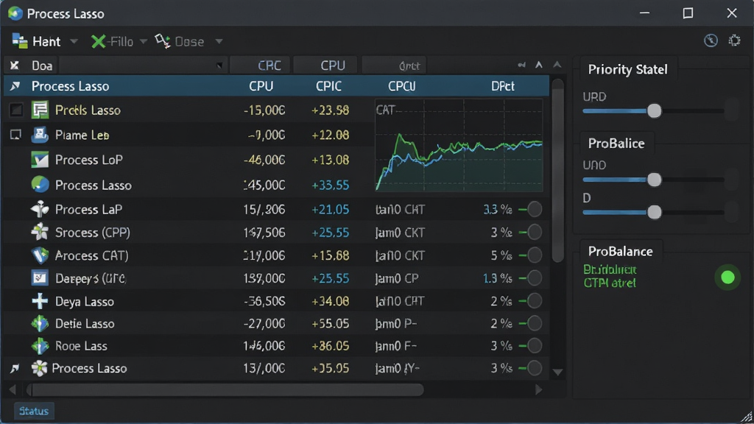Click the green X Fillo icon
This screenshot has width=754, height=424.
(x=98, y=42)
